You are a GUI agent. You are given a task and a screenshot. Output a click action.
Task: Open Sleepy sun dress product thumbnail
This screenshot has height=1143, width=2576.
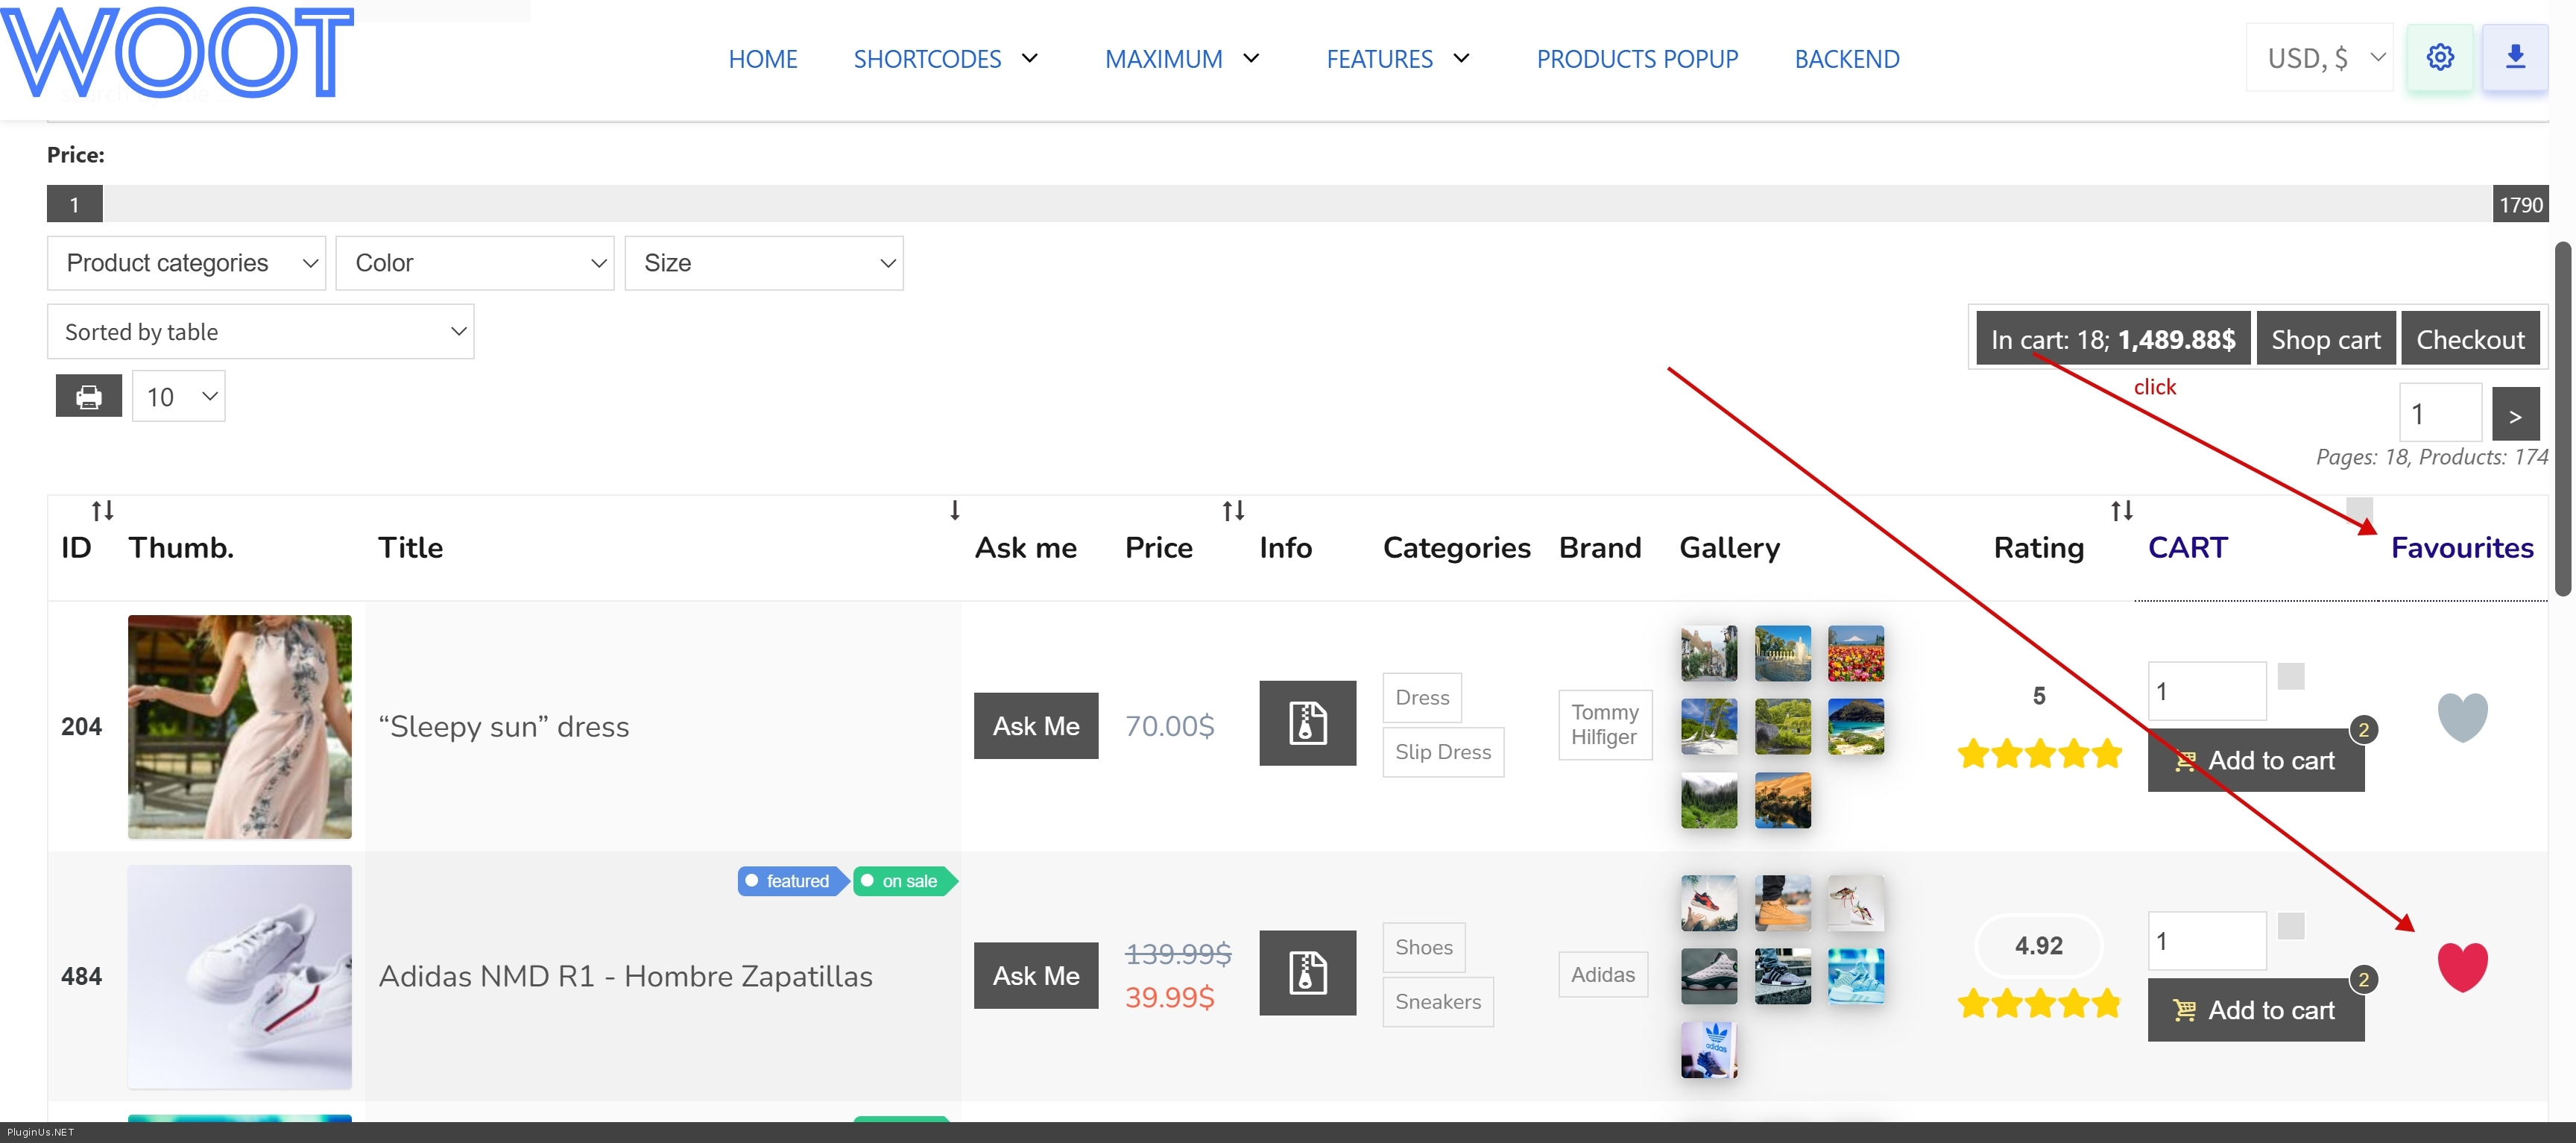[x=240, y=726]
